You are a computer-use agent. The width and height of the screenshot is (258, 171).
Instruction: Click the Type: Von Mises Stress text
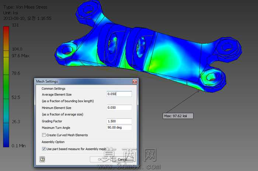[x=25, y=7]
